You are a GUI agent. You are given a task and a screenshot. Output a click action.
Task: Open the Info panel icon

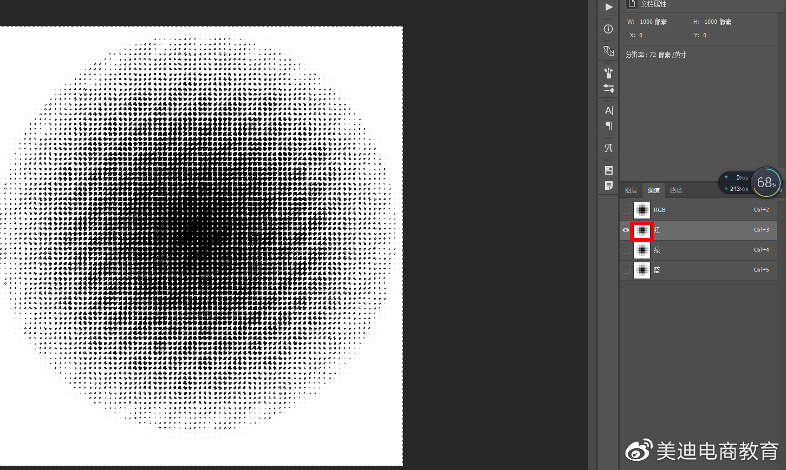click(608, 29)
